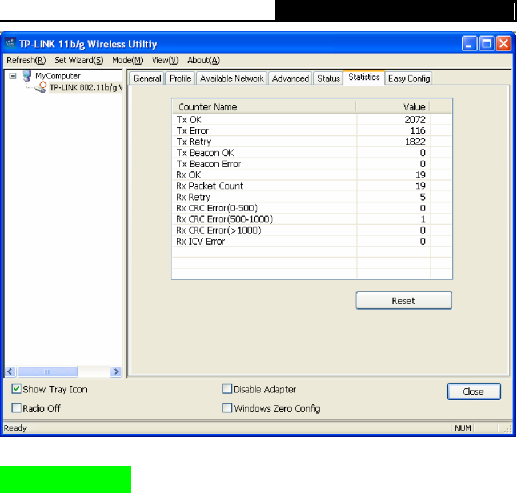Click the Counter Name column header
This screenshot has width=517, height=493.
[264, 107]
